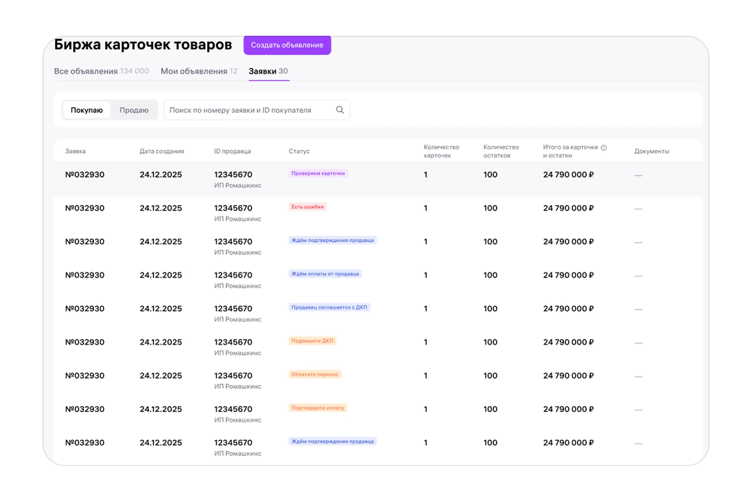Viewport: 752px width, 503px height.
Task: Switch to the Мои объявления tab
Action: click(x=199, y=71)
